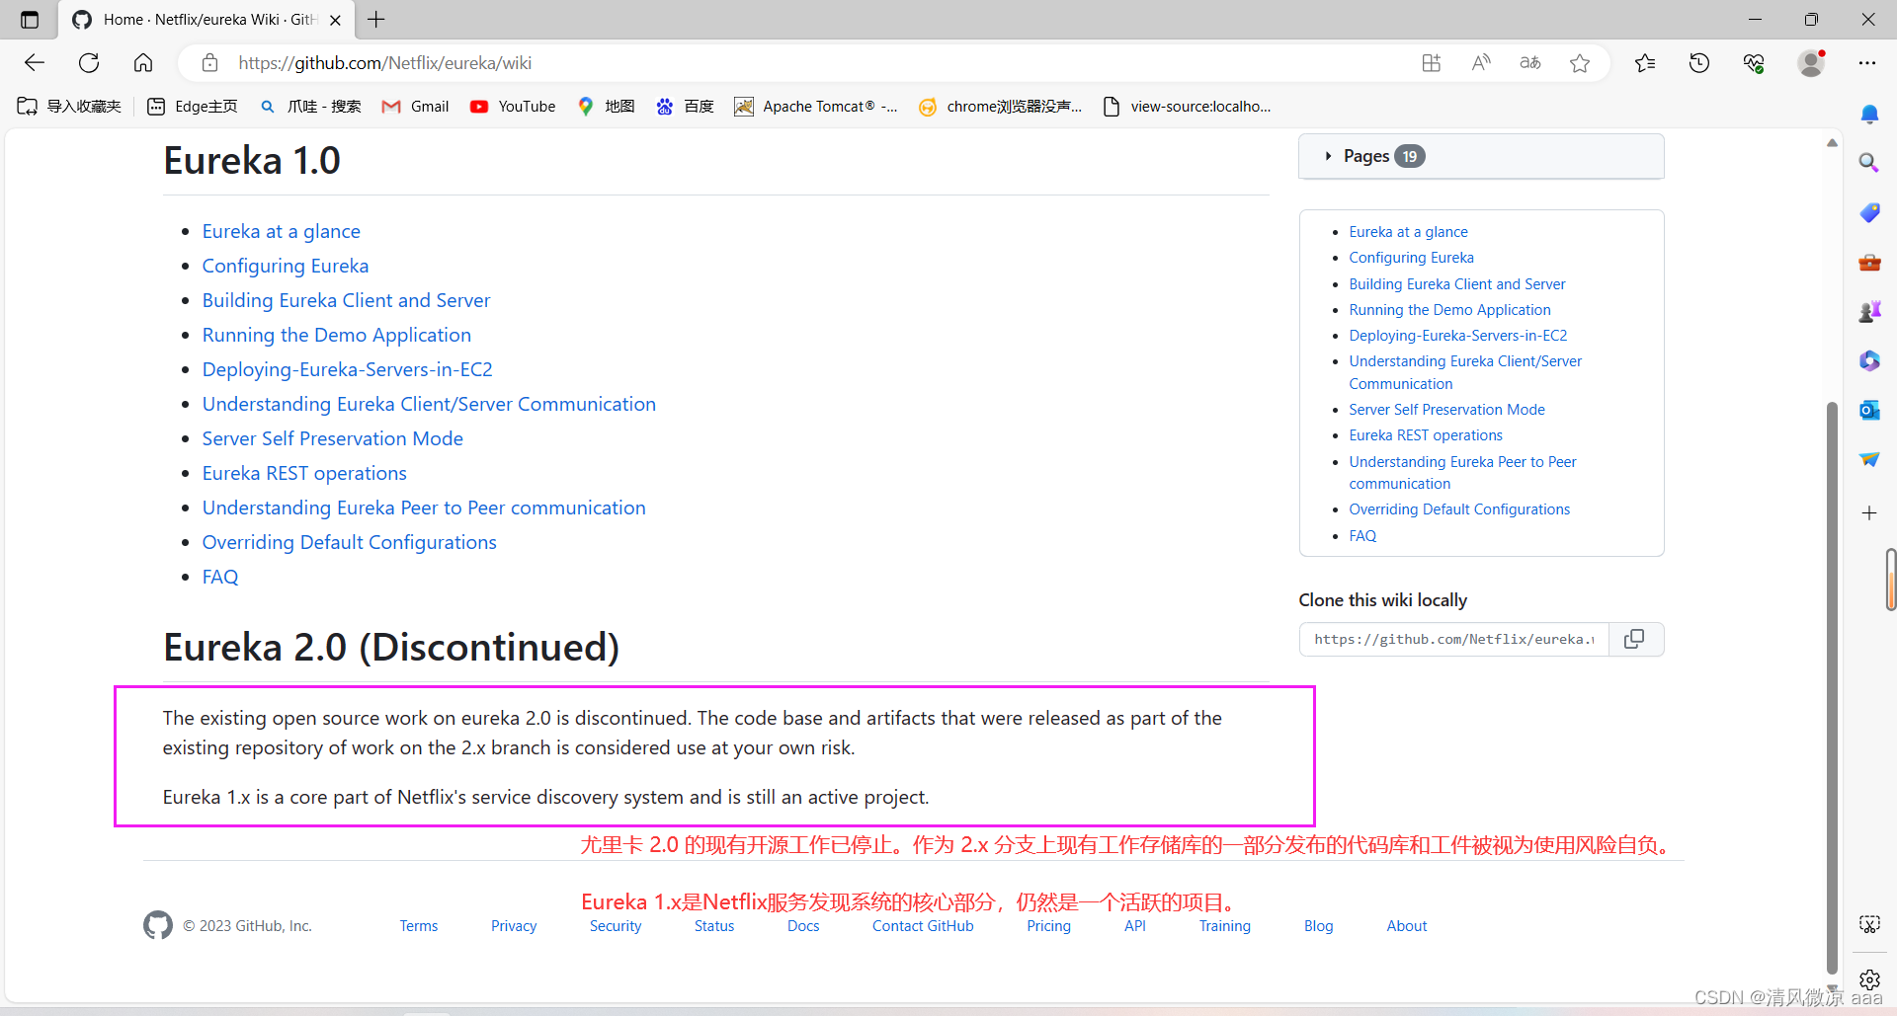
Task: Open the sidebar Outlook icon
Action: 1869,411
